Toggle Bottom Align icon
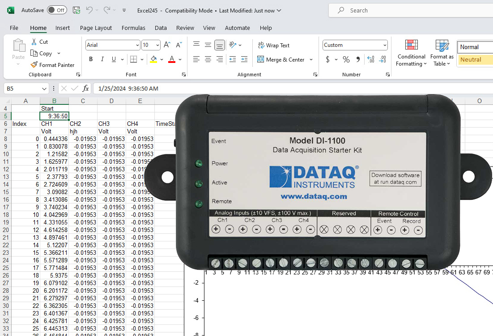This screenshot has width=493, height=336. (220, 45)
